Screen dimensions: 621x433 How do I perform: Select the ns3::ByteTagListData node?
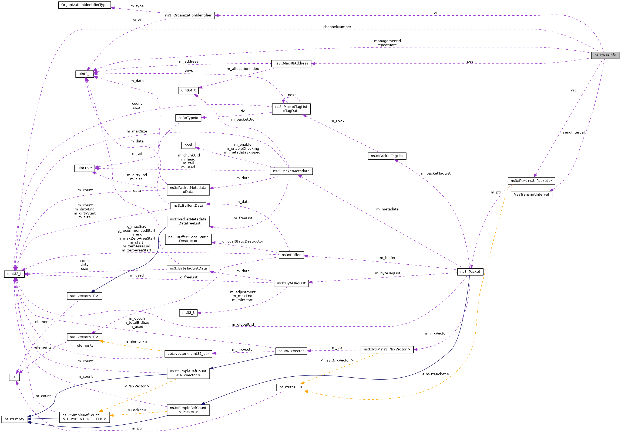pyautogui.click(x=188, y=268)
